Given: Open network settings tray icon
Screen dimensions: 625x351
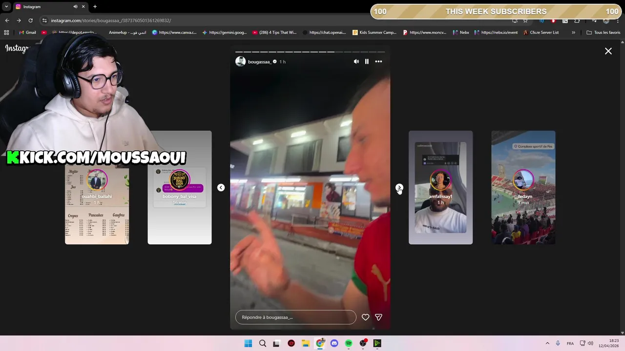Looking at the screenshot, I should point(583,343).
